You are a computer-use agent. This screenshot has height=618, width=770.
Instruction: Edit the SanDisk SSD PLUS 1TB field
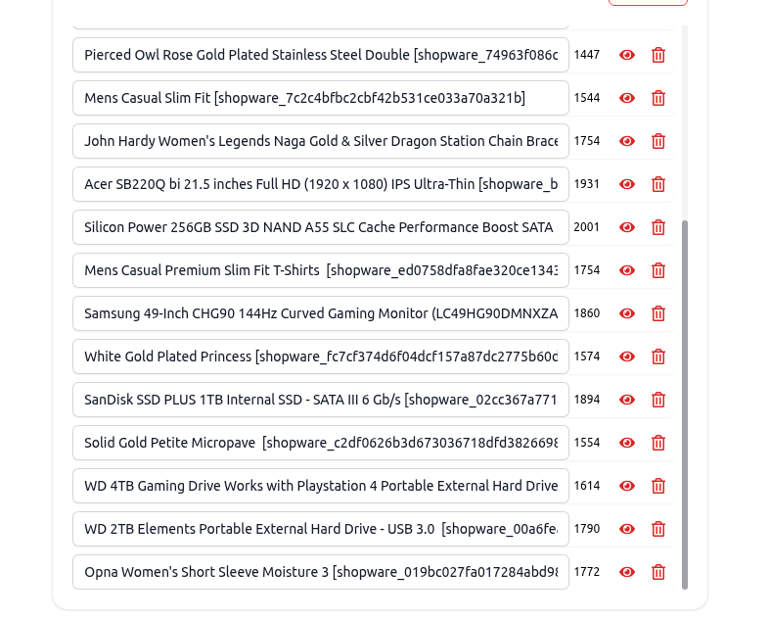coord(321,400)
